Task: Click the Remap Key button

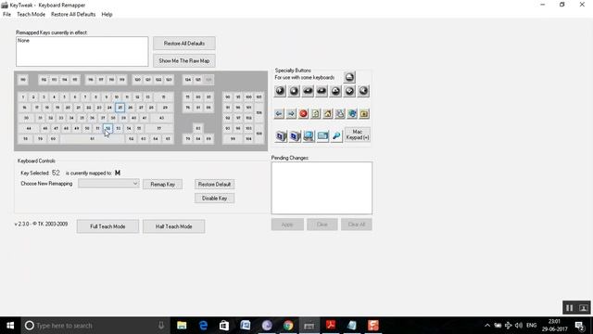Action: [163, 185]
